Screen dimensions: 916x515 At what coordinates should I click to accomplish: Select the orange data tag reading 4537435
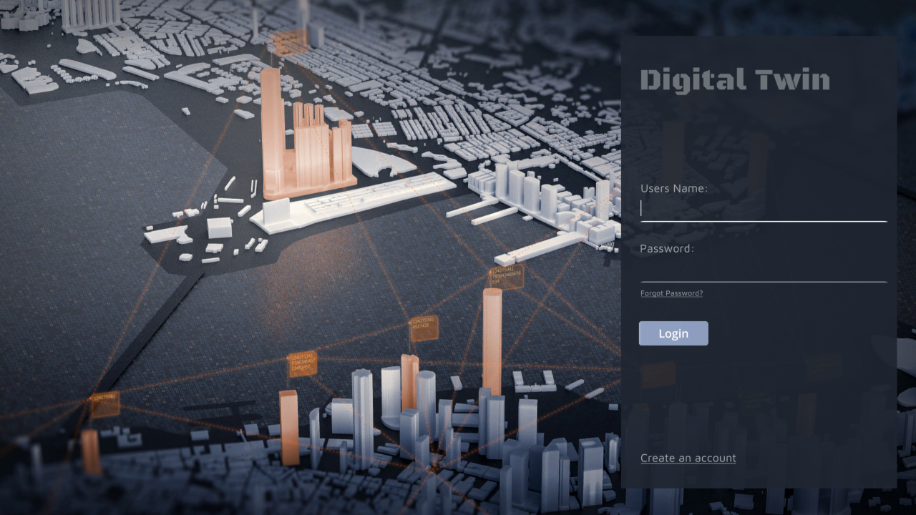point(424,328)
